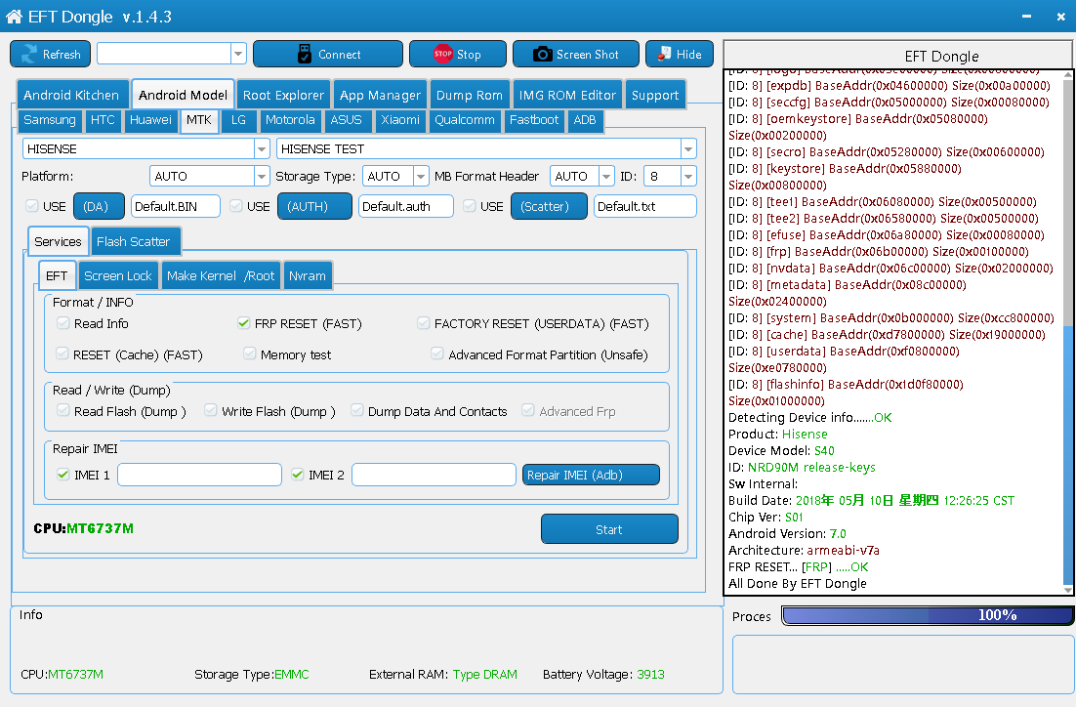This screenshot has width=1076, height=707.
Task: Click the home icon in title bar
Action: coord(14,17)
